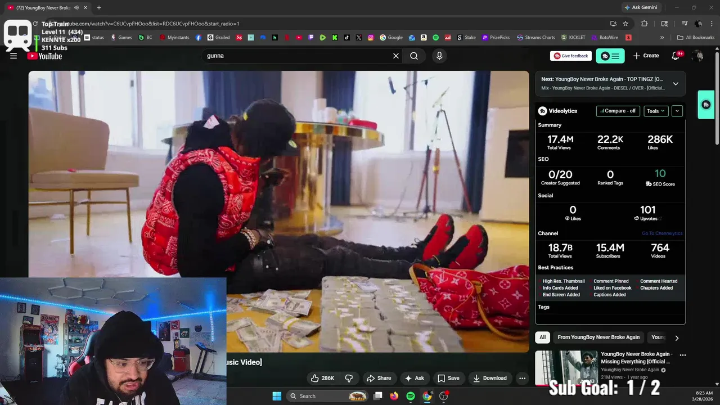Screen dimensions: 720x405
Task: Open the Grailed bookmark
Action: pyautogui.click(x=218, y=38)
